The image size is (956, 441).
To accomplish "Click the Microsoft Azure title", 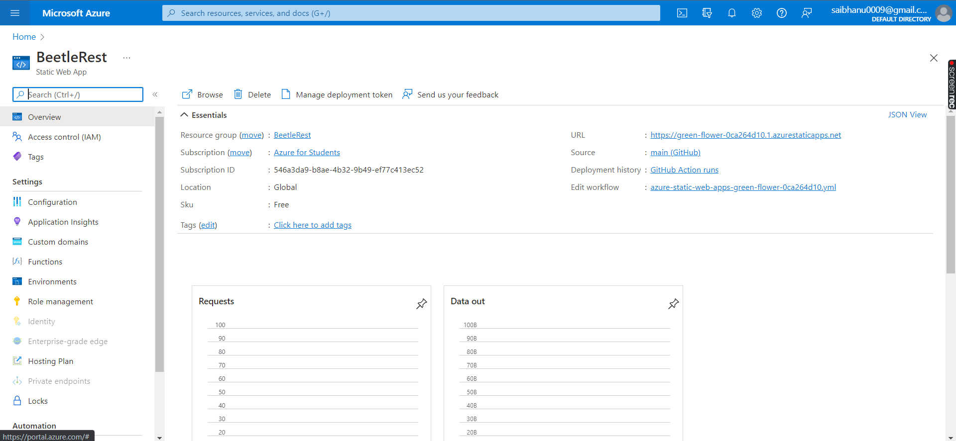I will (76, 13).
